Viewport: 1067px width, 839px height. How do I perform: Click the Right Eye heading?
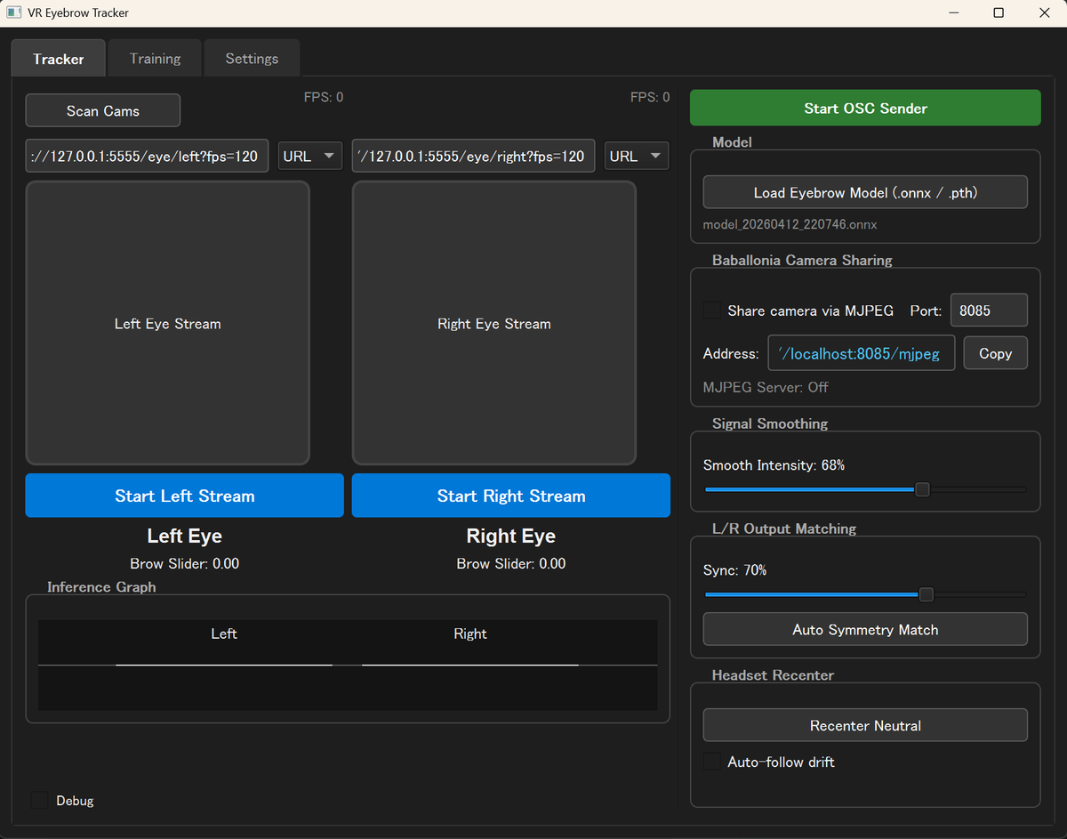pyautogui.click(x=511, y=536)
